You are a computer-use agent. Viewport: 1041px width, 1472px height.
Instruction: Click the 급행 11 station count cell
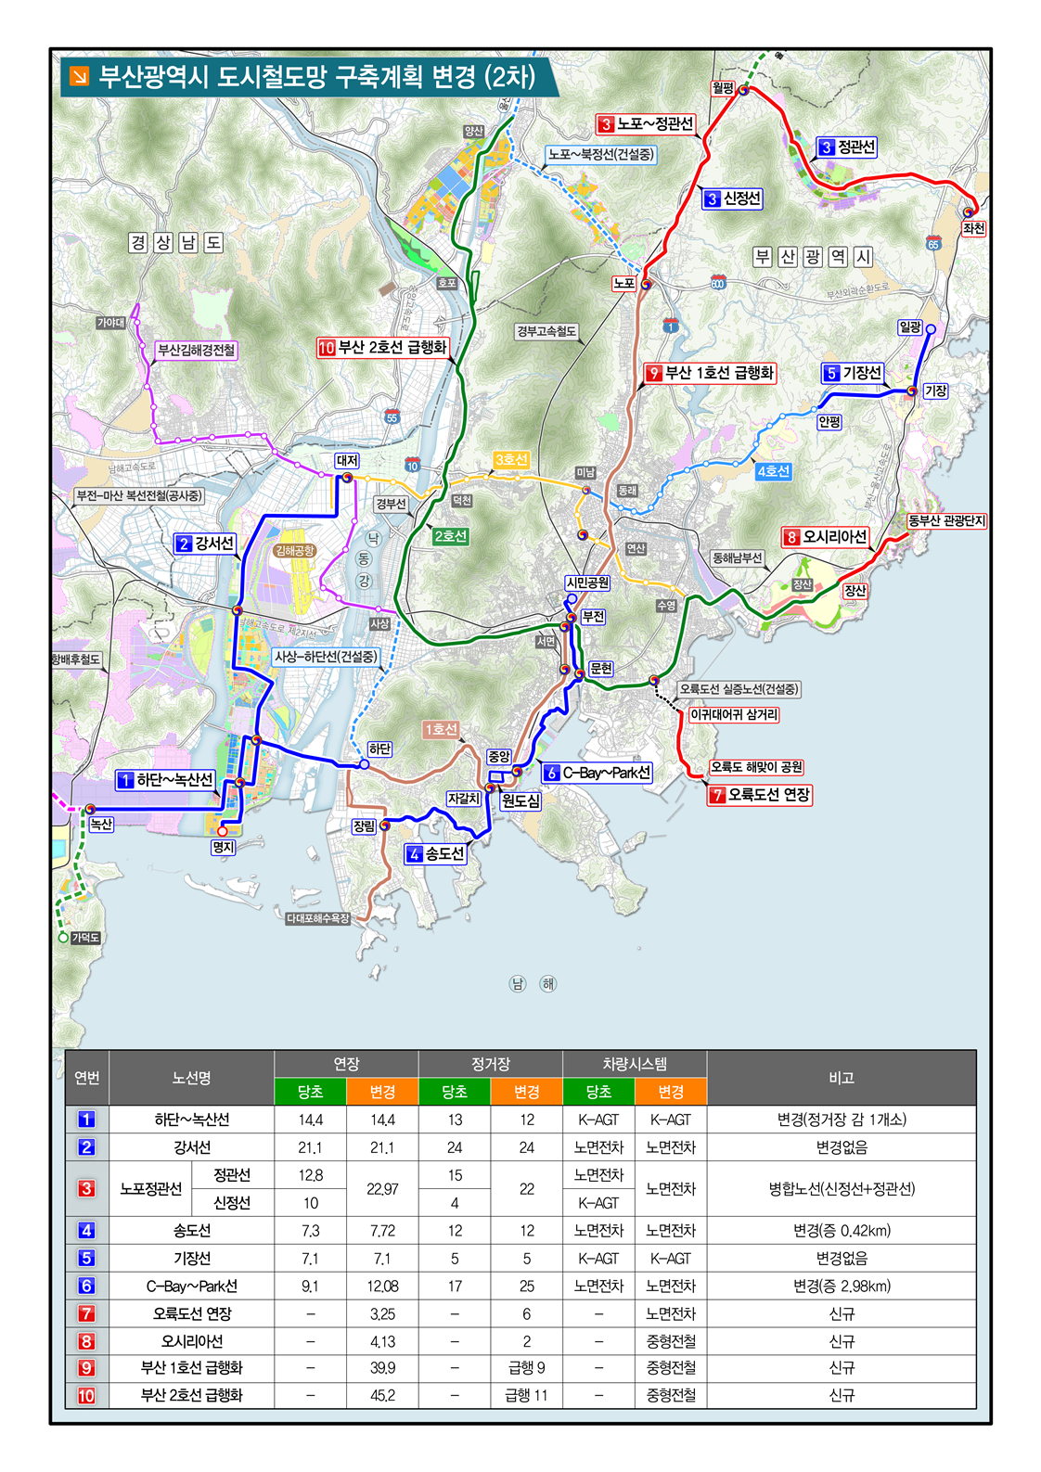pos(526,1395)
